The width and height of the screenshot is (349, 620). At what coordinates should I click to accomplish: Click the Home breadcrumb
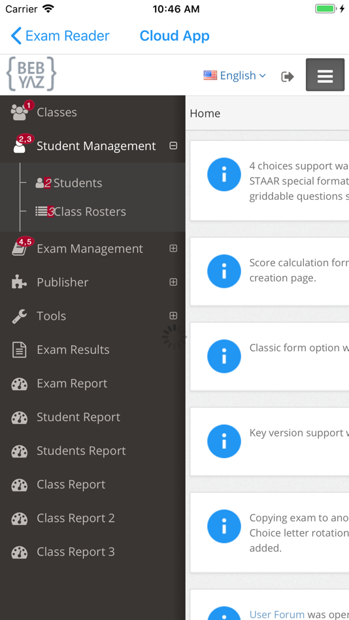205,114
